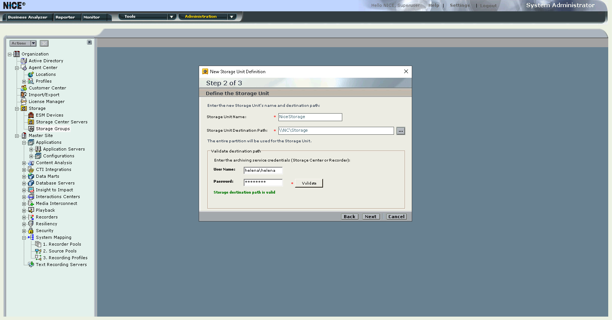Click the Security padlock icon
Image resolution: width=612 pixels, height=320 pixels.
pos(31,231)
